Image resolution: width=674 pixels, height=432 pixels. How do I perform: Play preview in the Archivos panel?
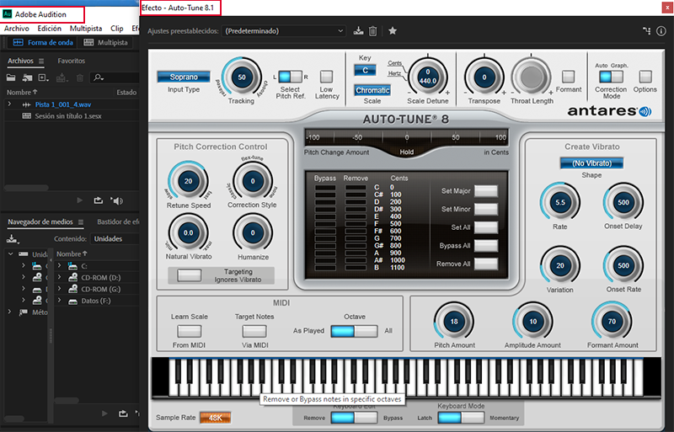pyautogui.click(x=79, y=200)
